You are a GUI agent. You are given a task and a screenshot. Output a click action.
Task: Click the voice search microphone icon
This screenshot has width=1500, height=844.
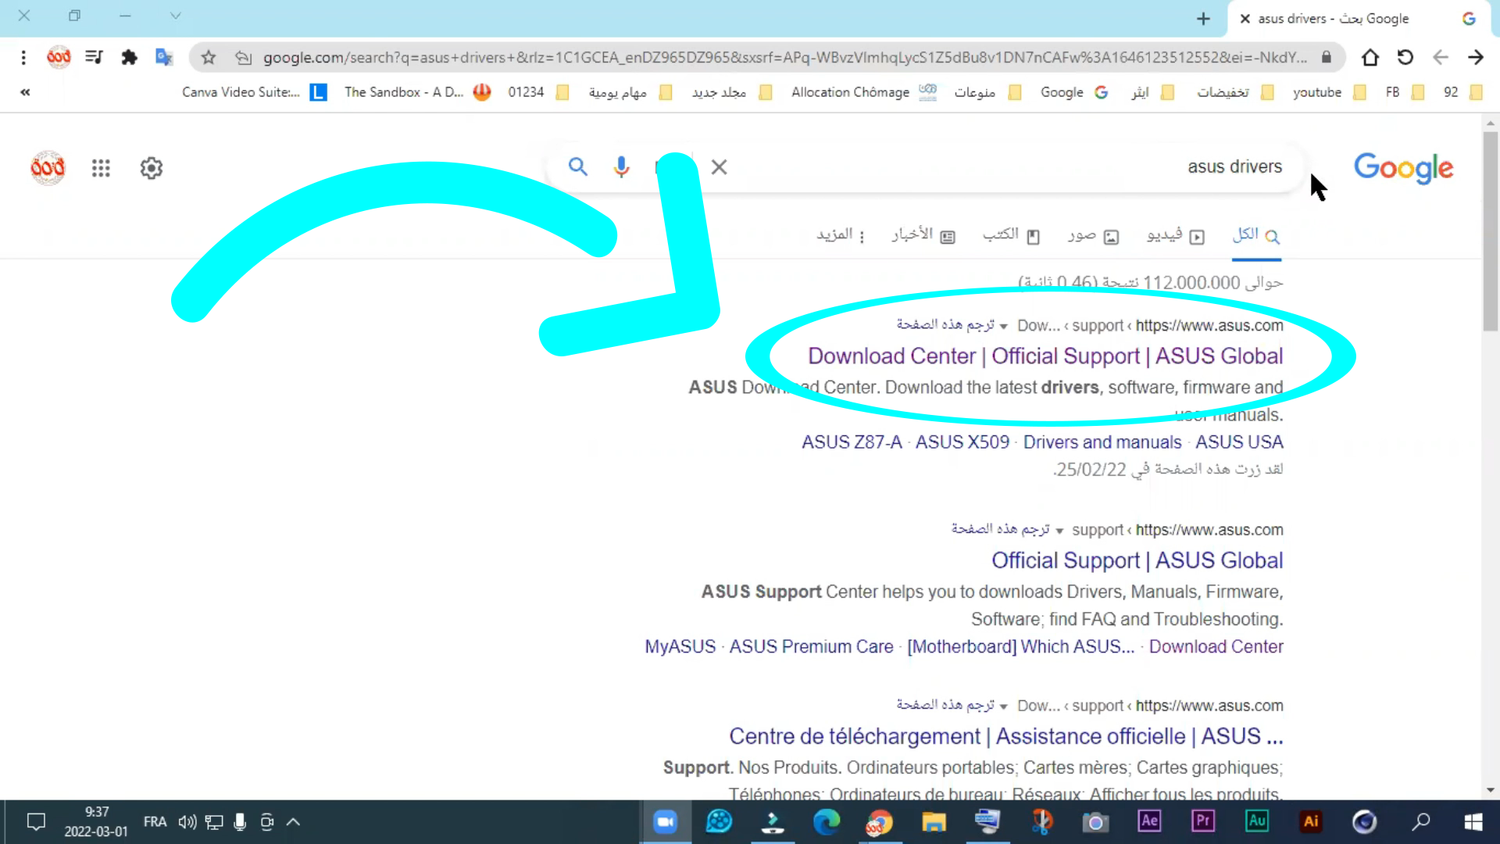pyautogui.click(x=621, y=166)
